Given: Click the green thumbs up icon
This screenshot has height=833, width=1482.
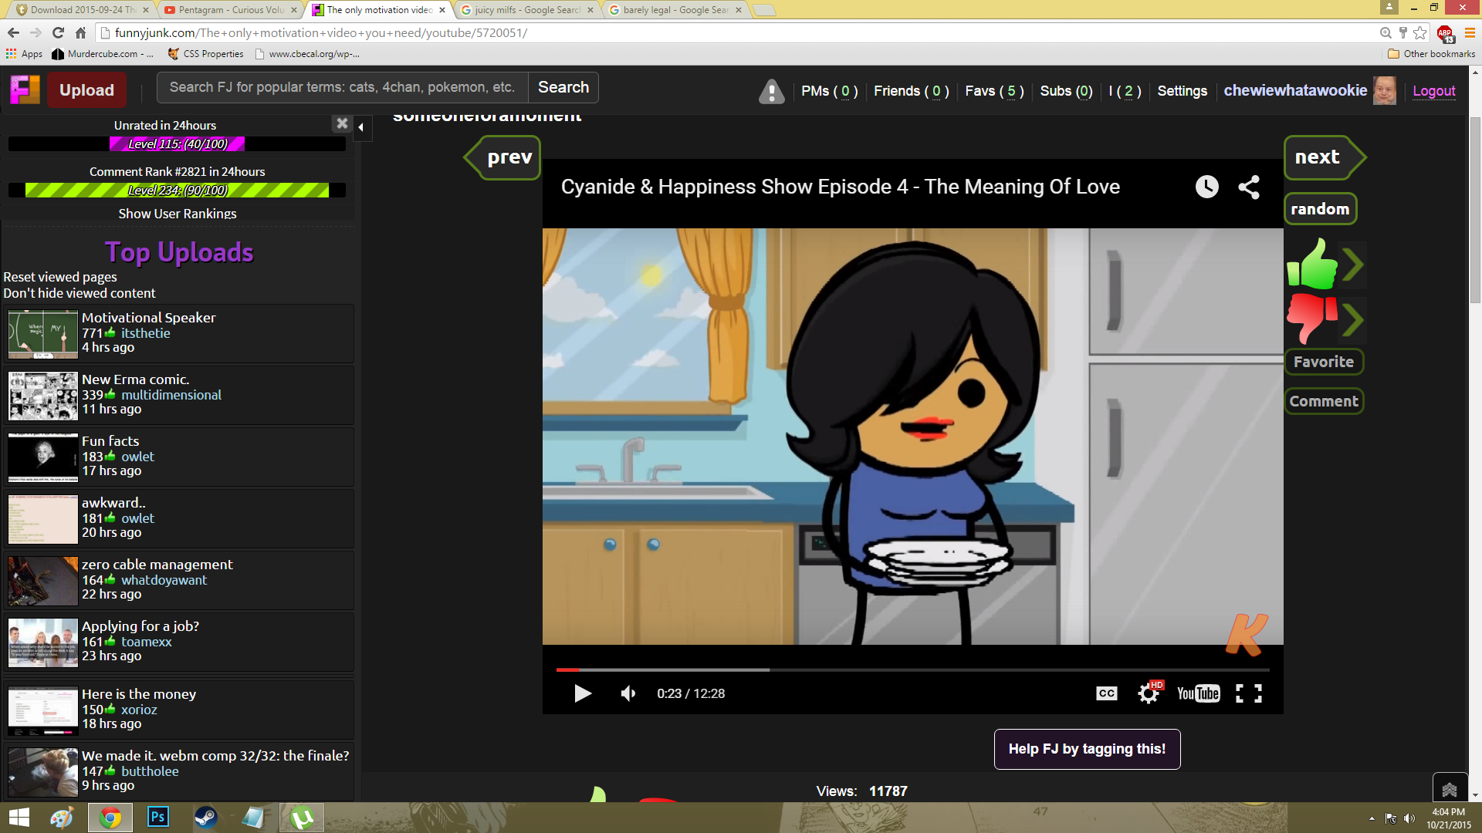Looking at the screenshot, I should [1311, 265].
